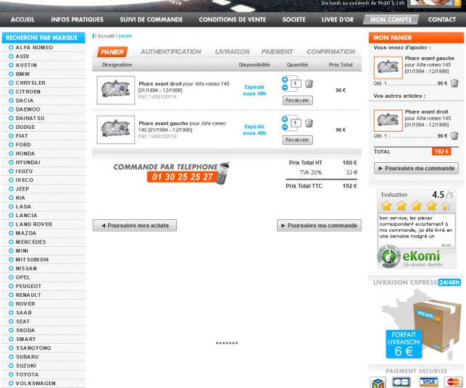Image resolution: width=466 pixels, height=388 pixels.
Task: Open Livre d'Or page
Action: click(x=338, y=20)
